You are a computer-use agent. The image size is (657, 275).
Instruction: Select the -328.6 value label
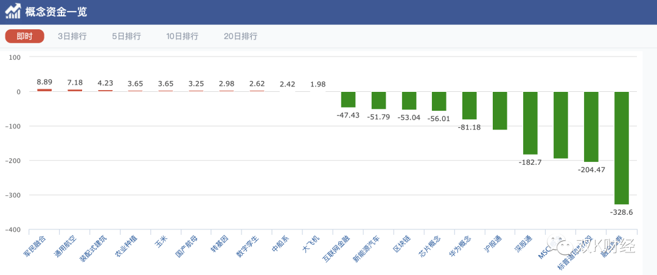622,212
